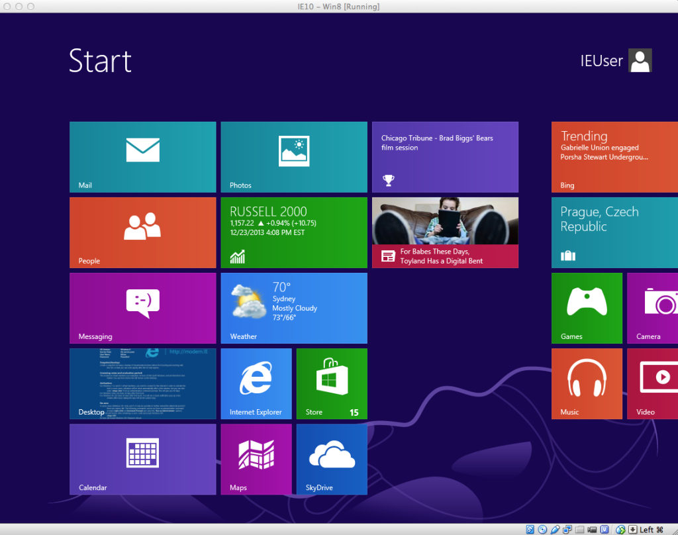The height and width of the screenshot is (535, 678).
Task: Open the Bing Trending tile
Action: [x=615, y=157]
